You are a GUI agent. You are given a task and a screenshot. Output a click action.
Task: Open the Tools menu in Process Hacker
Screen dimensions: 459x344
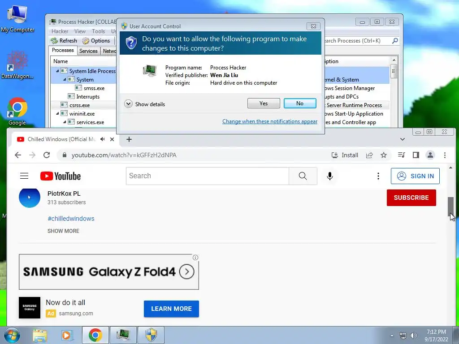[98, 31]
